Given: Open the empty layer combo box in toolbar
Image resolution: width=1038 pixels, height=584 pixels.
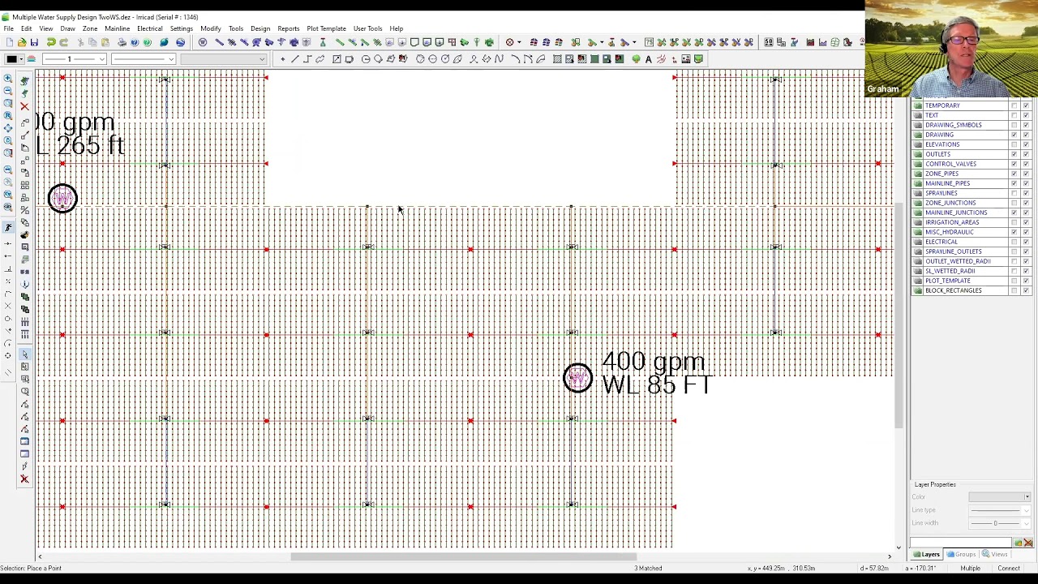Looking at the screenshot, I should click(x=223, y=59).
